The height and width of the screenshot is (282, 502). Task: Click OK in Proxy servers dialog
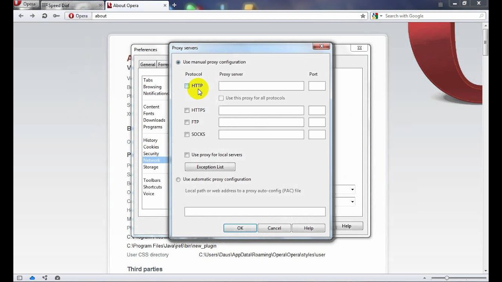point(240,228)
